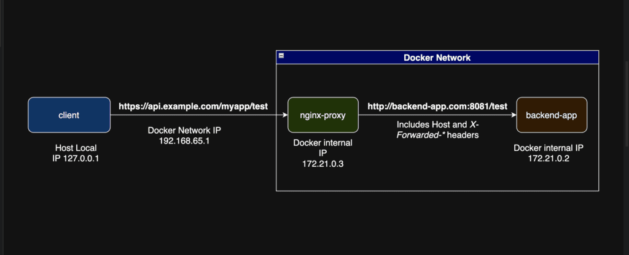Select the https://api.example.com/myapp/test label
The width and height of the screenshot is (629, 255).
point(193,107)
